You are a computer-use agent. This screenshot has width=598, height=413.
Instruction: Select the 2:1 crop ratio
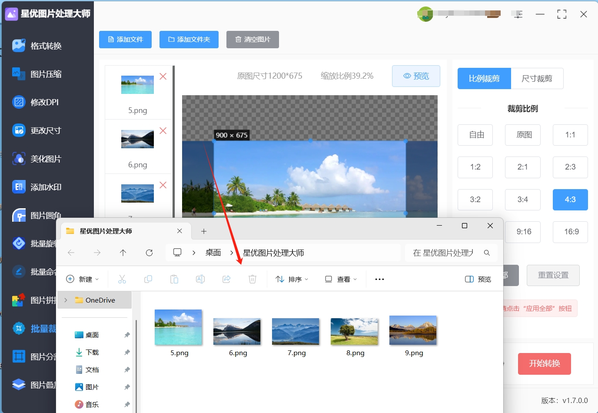pyautogui.click(x=523, y=167)
